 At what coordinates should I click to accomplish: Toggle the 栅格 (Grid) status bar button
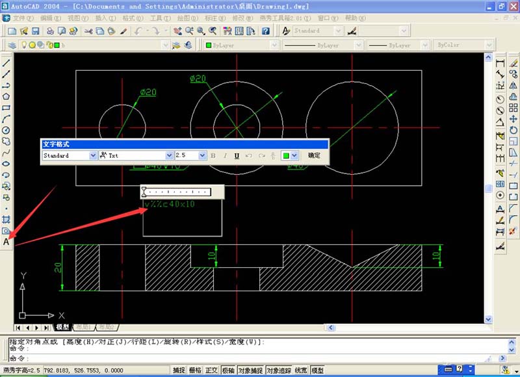click(195, 370)
